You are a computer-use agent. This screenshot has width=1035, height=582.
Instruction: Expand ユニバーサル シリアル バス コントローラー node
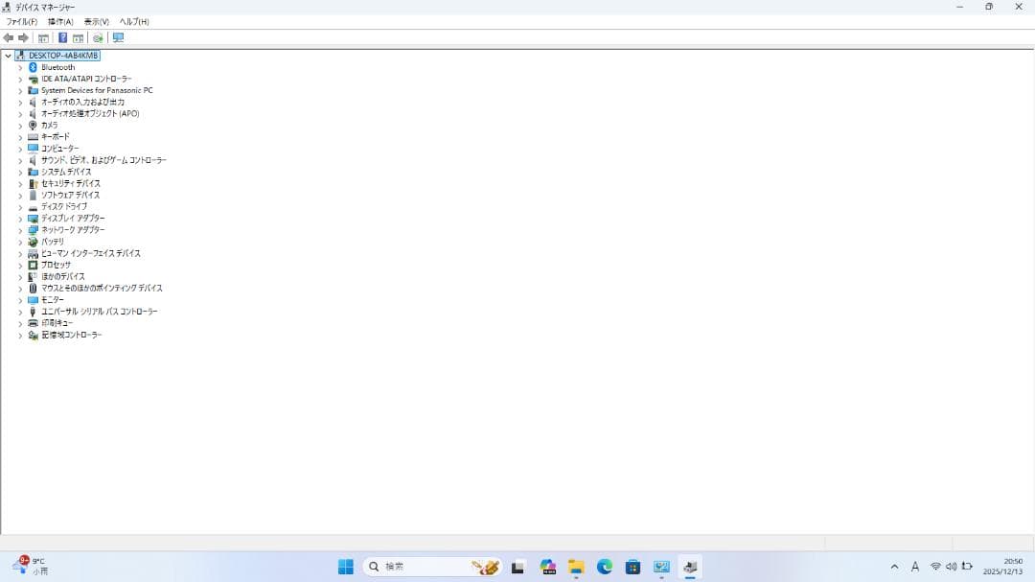click(x=20, y=312)
